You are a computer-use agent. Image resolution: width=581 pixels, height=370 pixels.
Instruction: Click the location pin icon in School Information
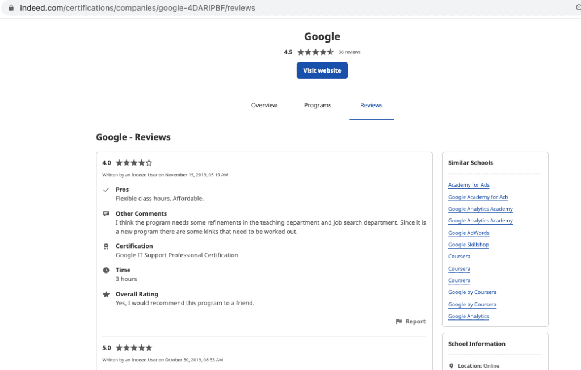[x=451, y=365]
